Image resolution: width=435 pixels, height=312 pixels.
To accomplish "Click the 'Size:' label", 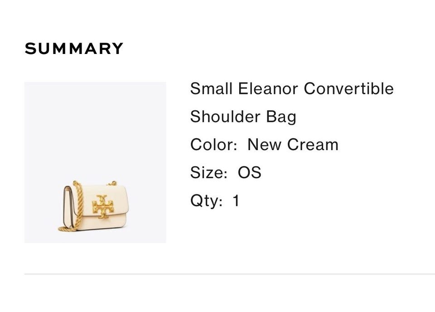I will [208, 173].
